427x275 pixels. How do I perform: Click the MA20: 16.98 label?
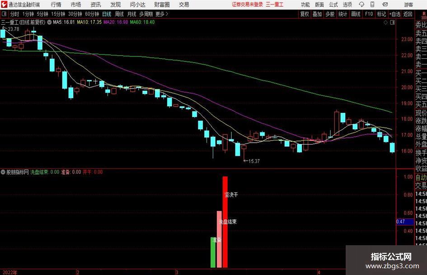tap(116, 22)
